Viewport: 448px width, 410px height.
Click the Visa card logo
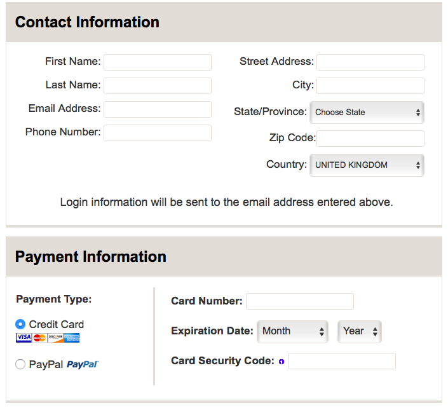pyautogui.click(x=24, y=338)
